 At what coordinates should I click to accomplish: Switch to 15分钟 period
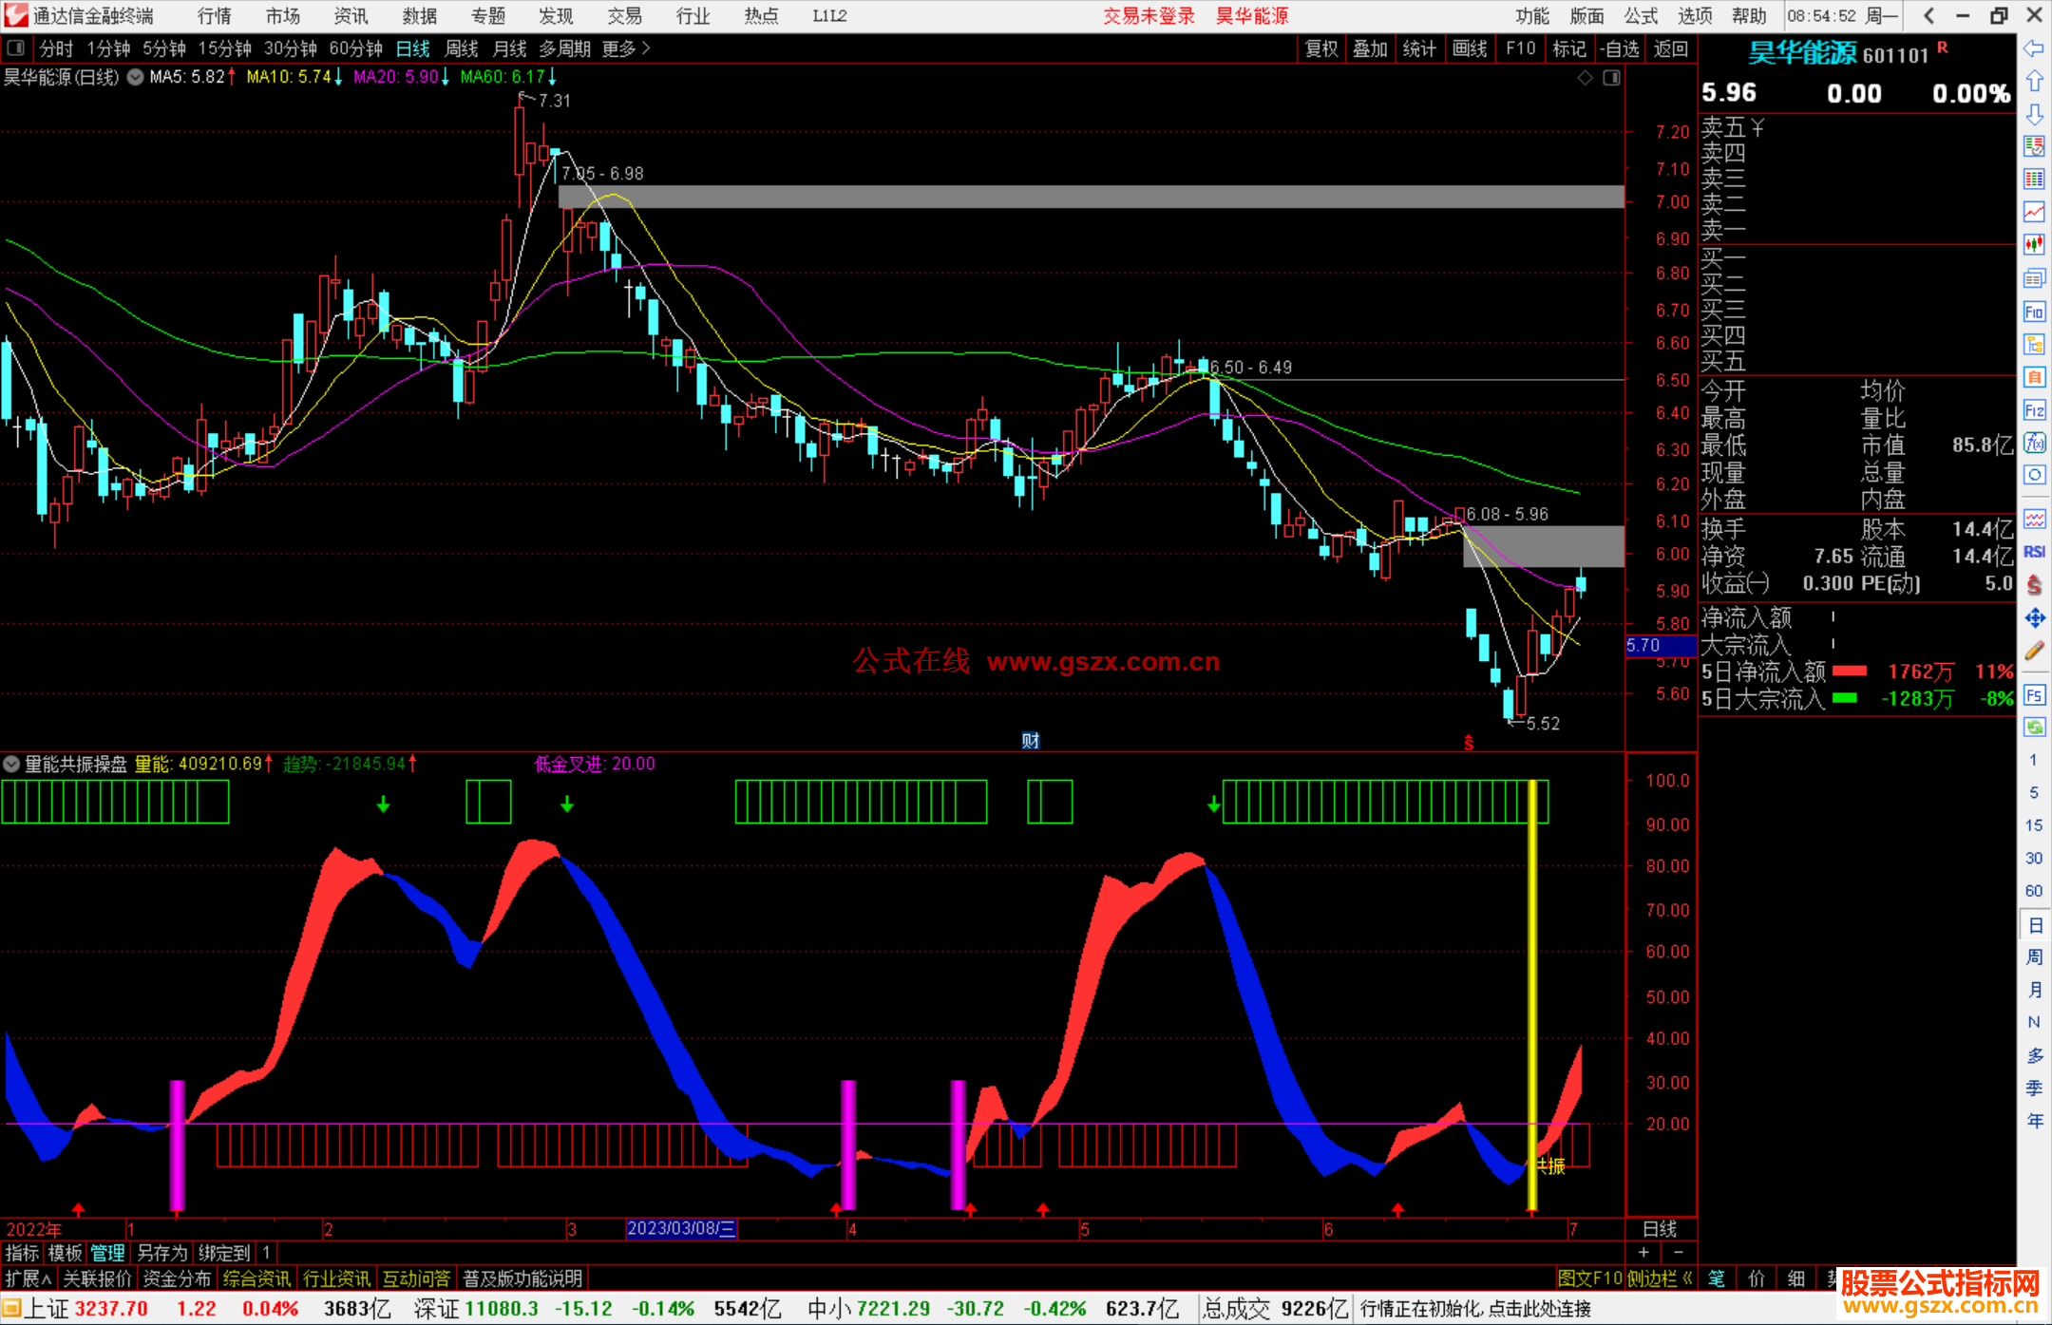[x=224, y=48]
